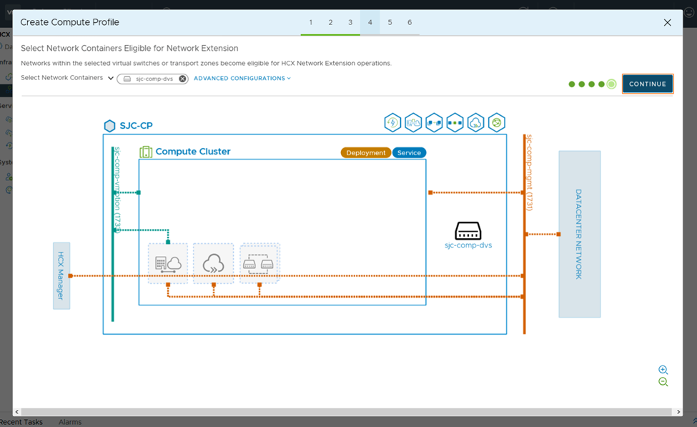Jump to wizard step 6
This screenshot has width=697, height=427.
click(410, 22)
